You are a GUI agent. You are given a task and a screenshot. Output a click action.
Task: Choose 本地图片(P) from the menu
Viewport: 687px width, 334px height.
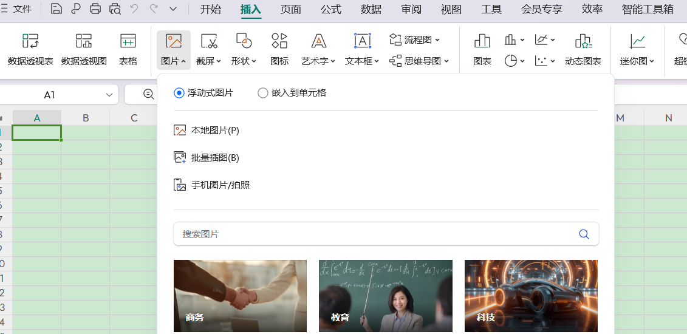[x=214, y=131]
